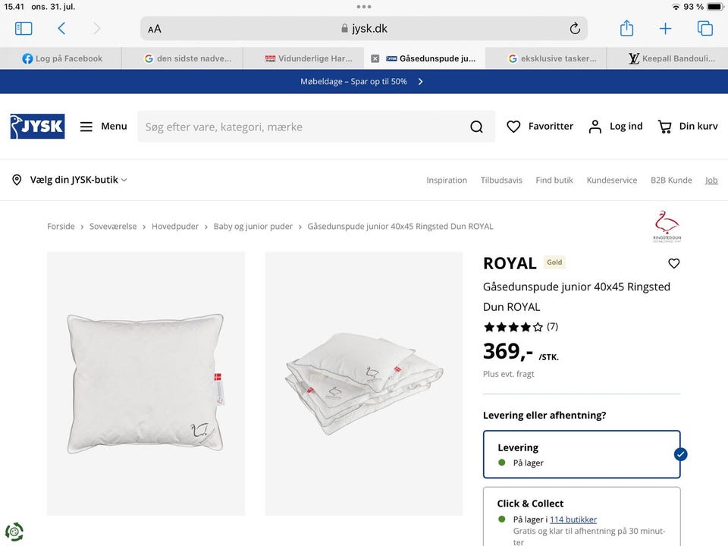Click the Log ind button

pos(616,127)
